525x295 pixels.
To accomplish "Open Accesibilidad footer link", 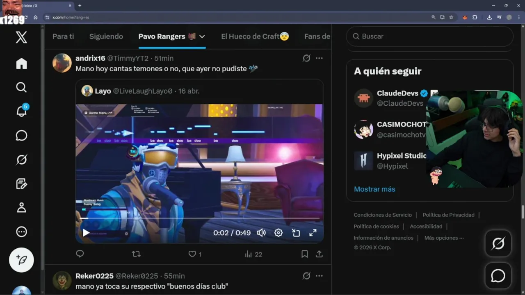I will 426,227.
